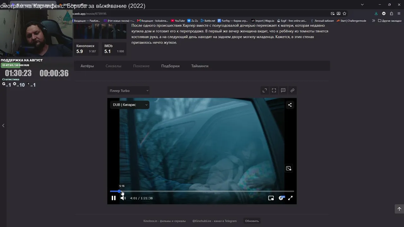The width and height of the screenshot is (404, 227).
Task: Open the Ezgif bookmark
Action: coord(292,21)
